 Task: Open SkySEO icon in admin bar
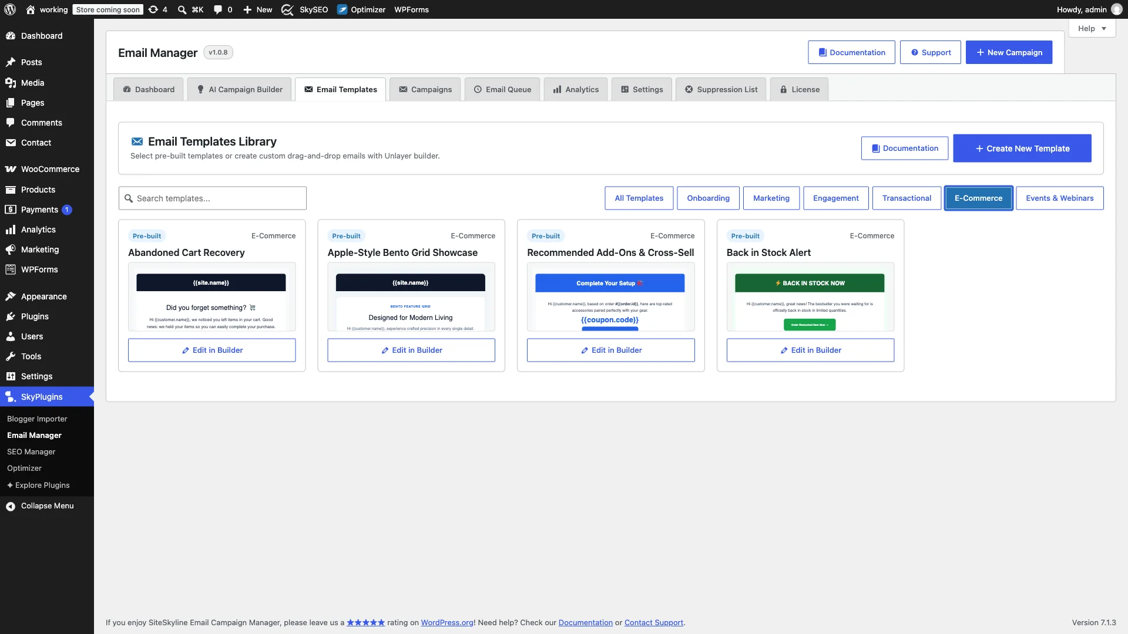pyautogui.click(x=287, y=9)
